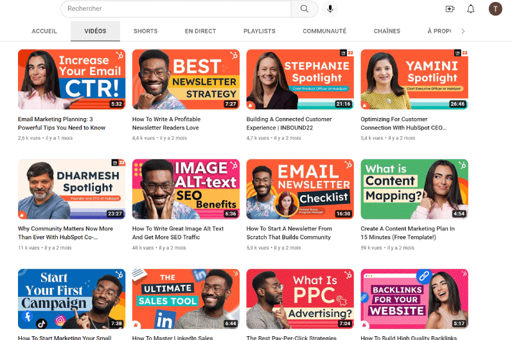Play the Yamini Spotlight video thumbnail
This screenshot has height=340, width=514.
tap(414, 79)
